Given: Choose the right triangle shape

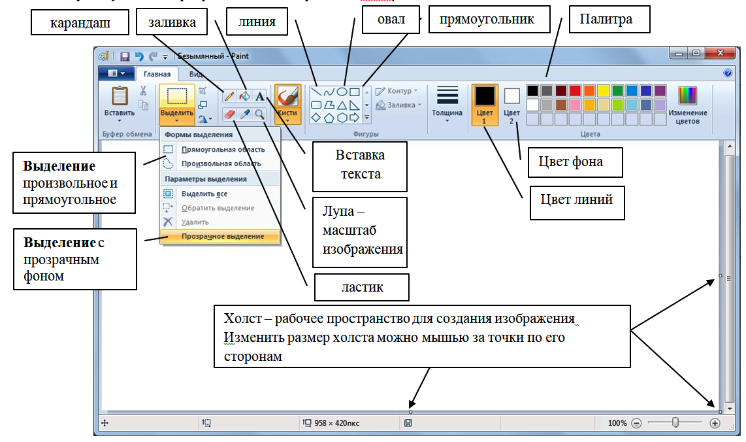Looking at the screenshot, I should (x=355, y=105).
